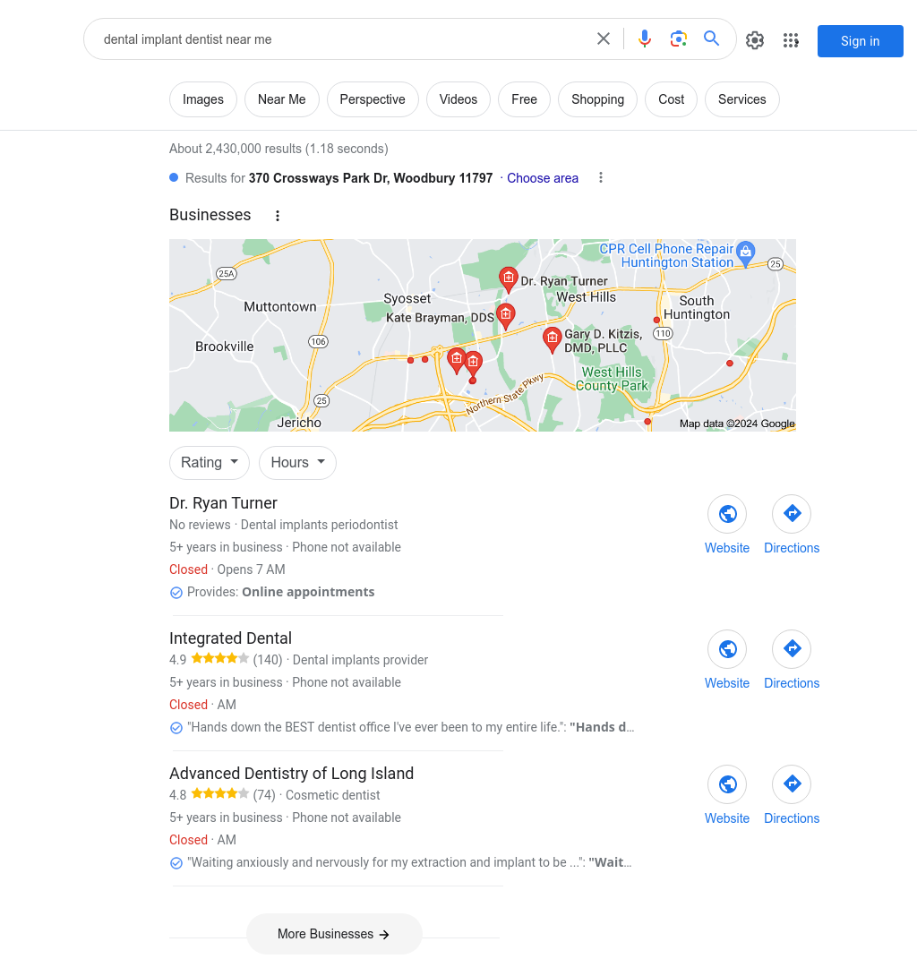Open the location results three-dot menu
Viewport: 917px width, 976px height.
click(601, 178)
